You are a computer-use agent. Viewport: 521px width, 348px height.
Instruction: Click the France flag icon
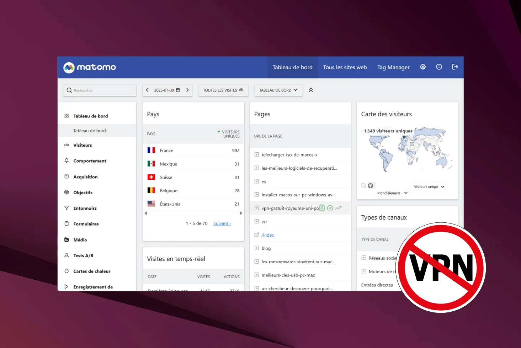coord(151,150)
